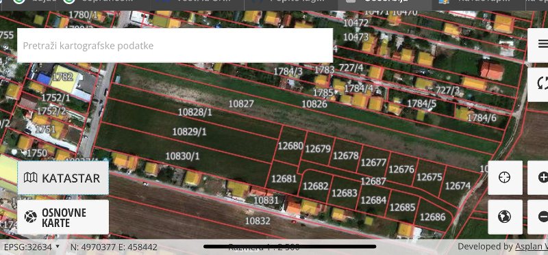Image resolution: width=548 pixels, height=255 pixels.
Task: Open the OSNOVNE KARTE basemaps panel
Action: [63, 217]
